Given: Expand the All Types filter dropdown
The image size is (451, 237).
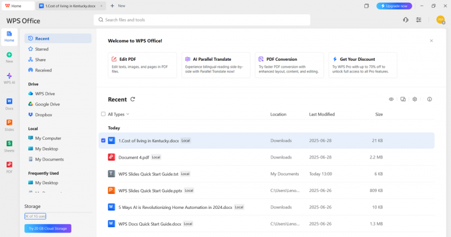Looking at the screenshot, I should [118, 114].
